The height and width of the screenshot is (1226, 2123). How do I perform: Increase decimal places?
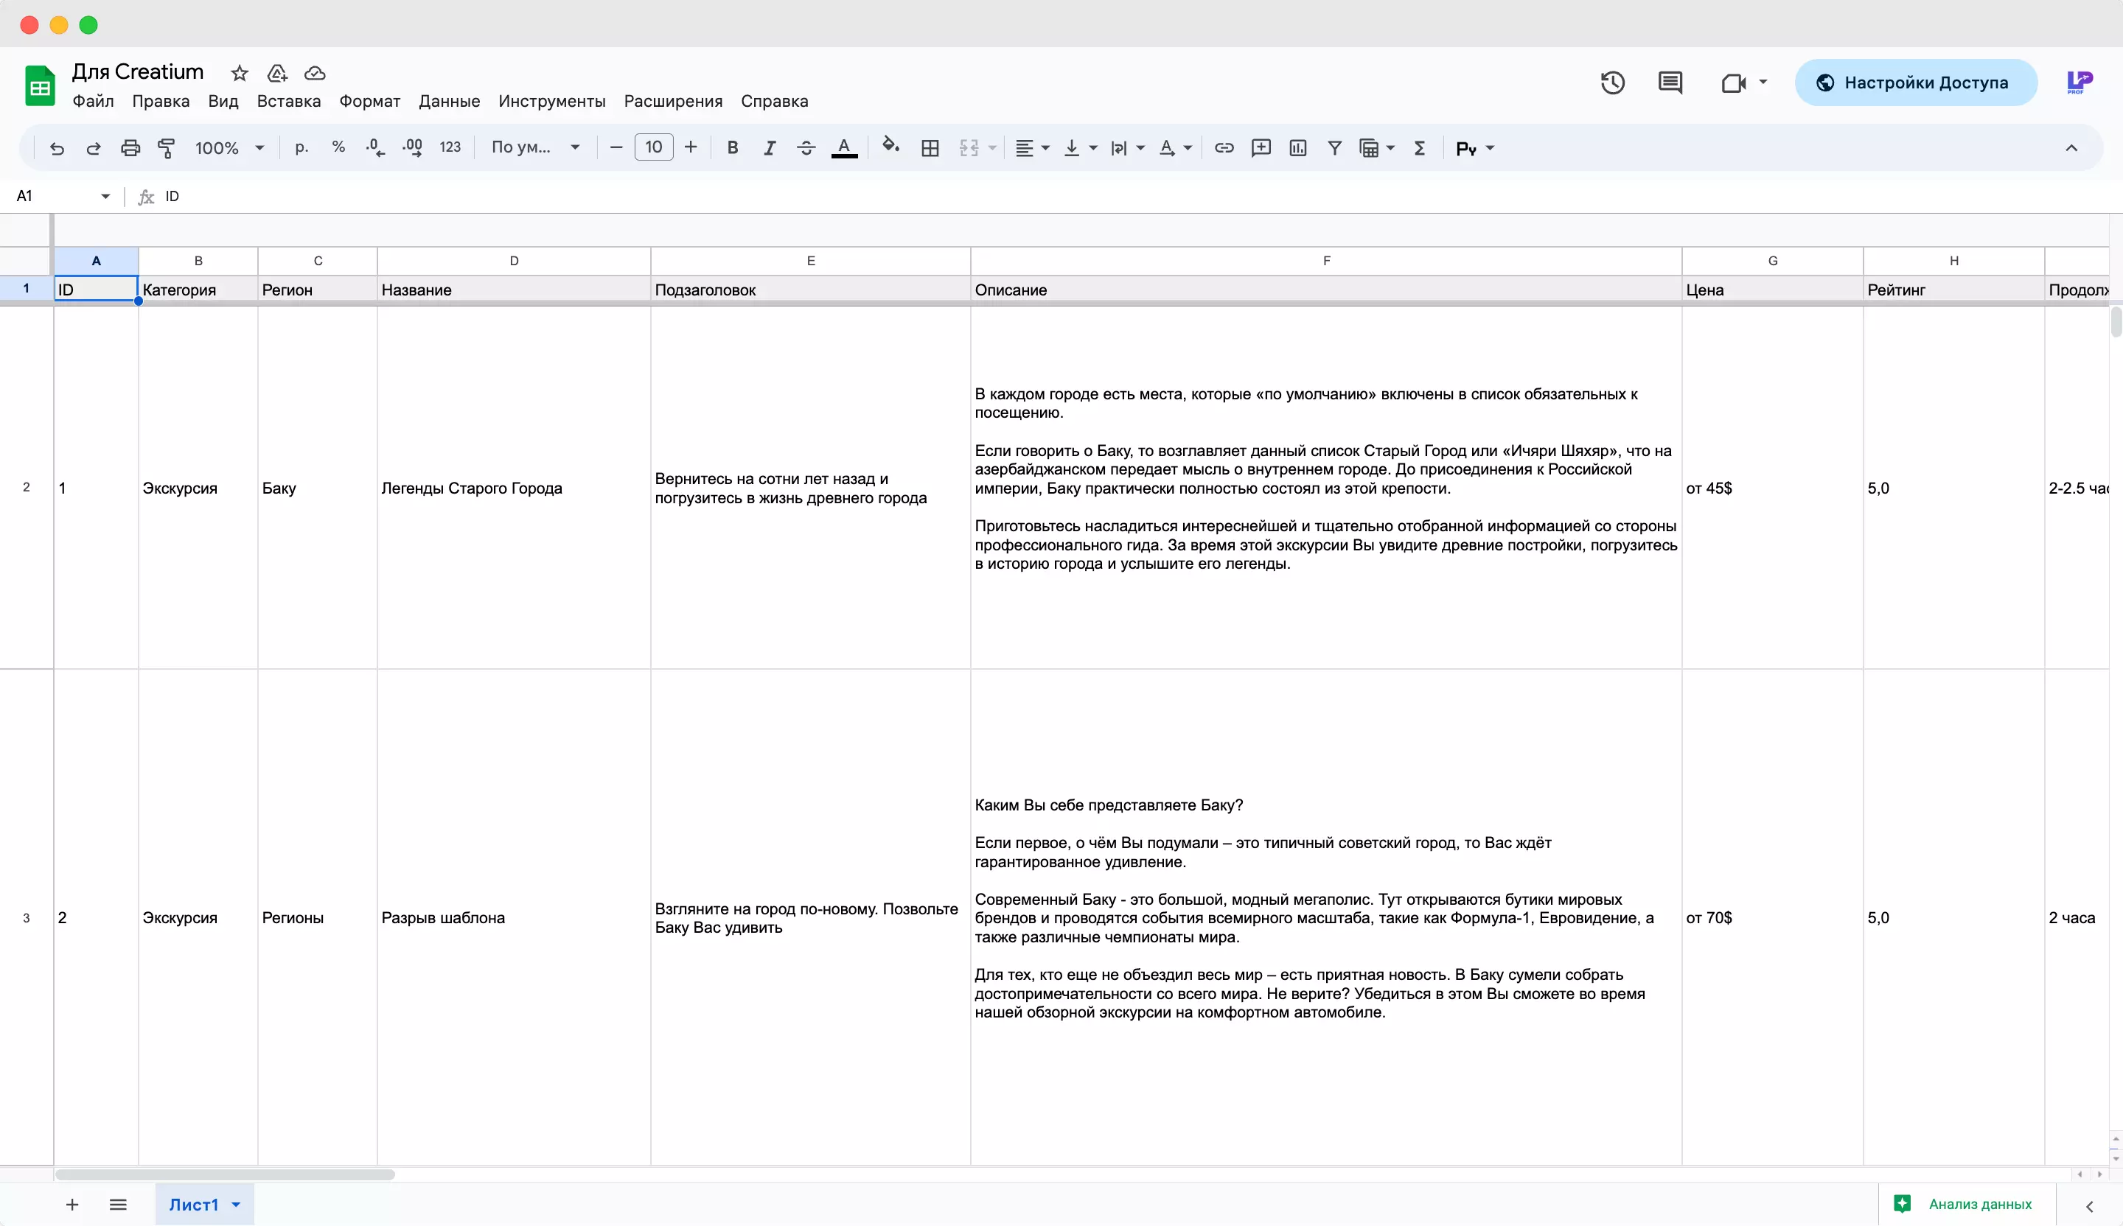click(x=412, y=148)
